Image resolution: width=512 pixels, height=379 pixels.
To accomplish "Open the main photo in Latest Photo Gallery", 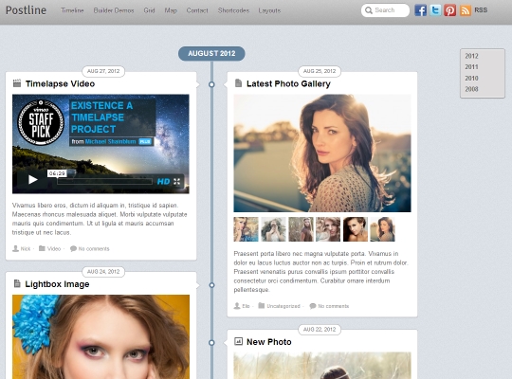I will (322, 153).
